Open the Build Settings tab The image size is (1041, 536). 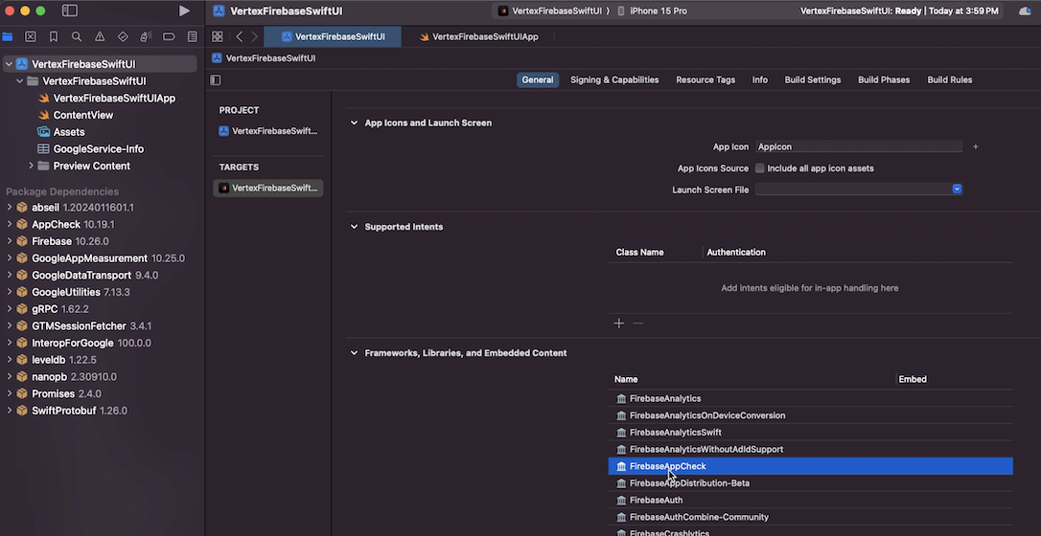coord(812,80)
